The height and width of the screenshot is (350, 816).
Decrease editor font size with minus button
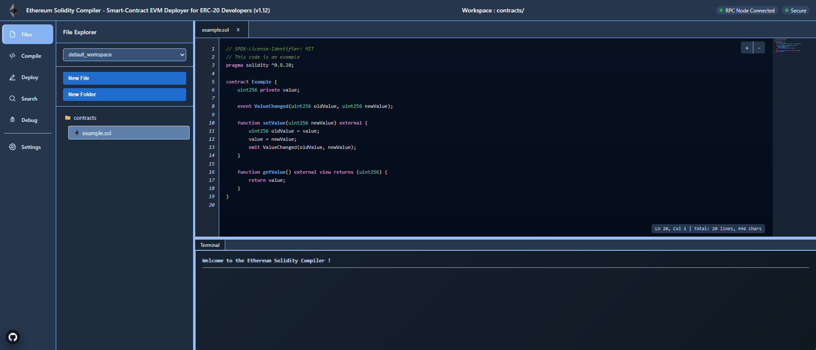tap(759, 47)
